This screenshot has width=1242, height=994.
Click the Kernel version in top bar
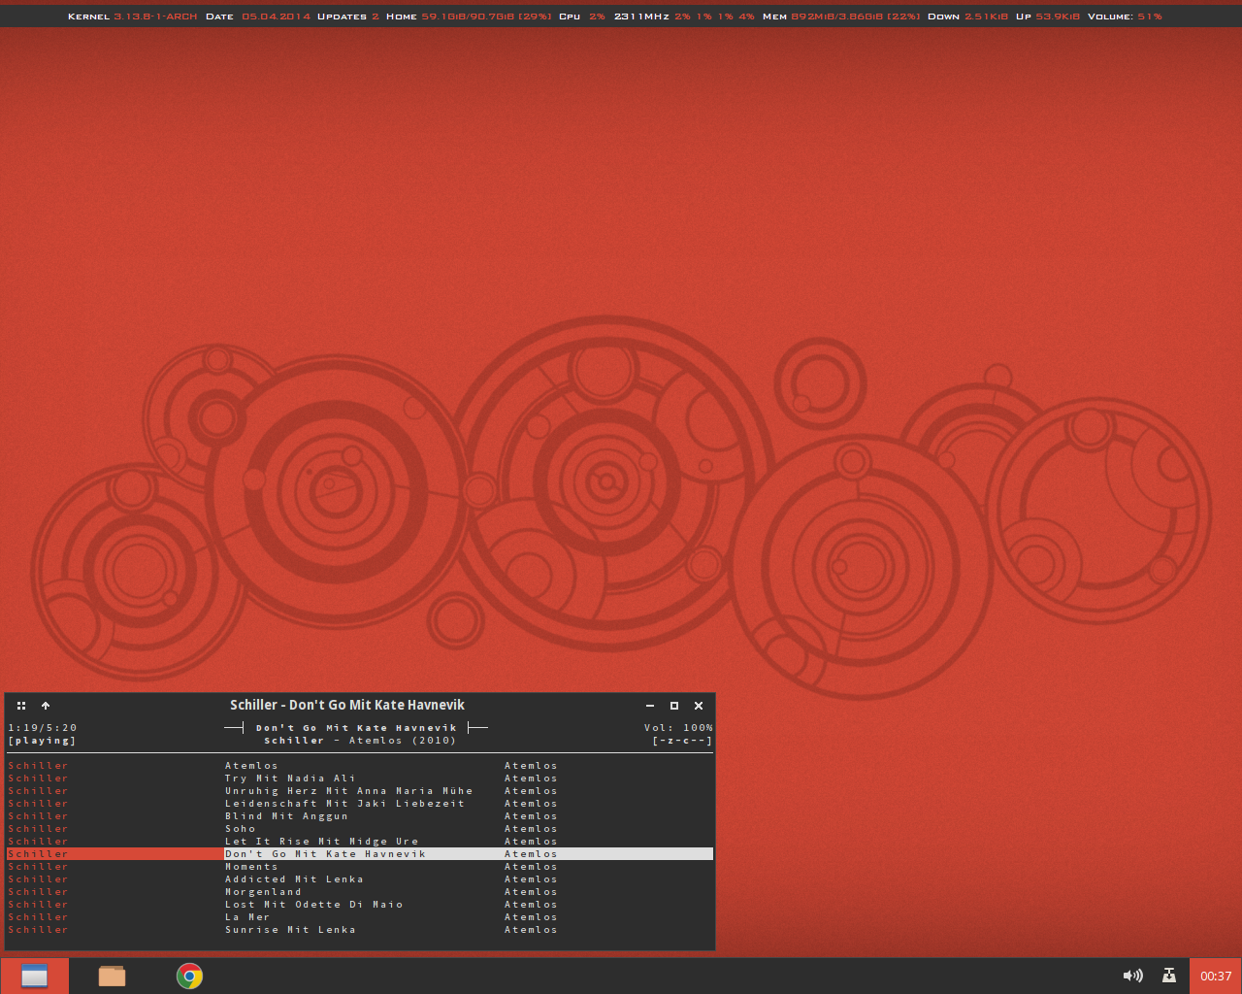pos(132,17)
